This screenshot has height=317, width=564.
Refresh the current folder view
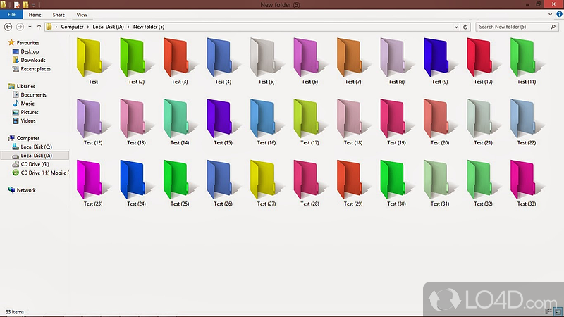467,27
